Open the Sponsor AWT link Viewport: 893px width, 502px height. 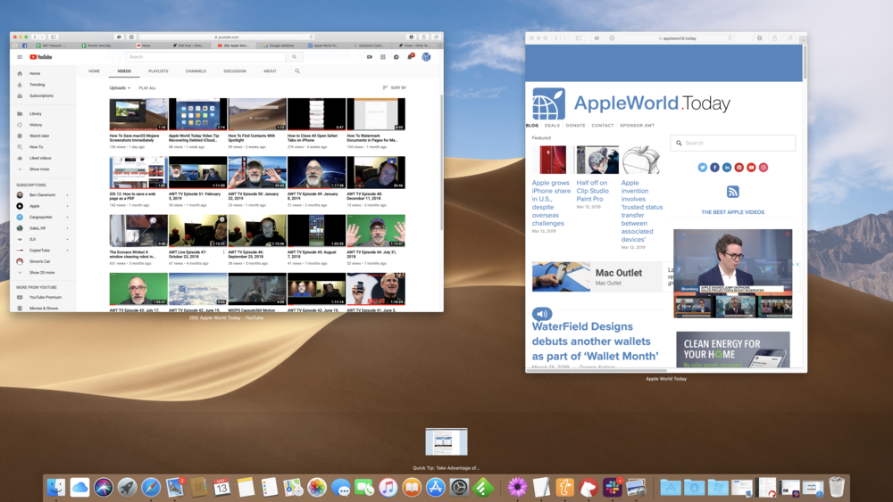point(638,126)
